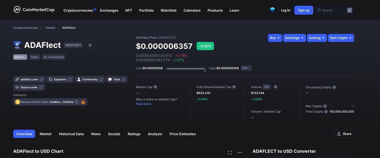The height and width of the screenshot is (158, 380).
Task: Go to the NFT menu item
Action: (x=129, y=10)
